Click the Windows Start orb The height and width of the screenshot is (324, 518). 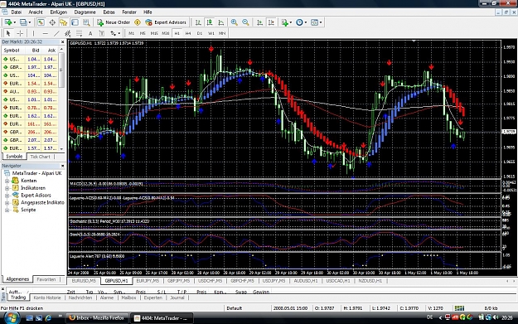point(12,317)
